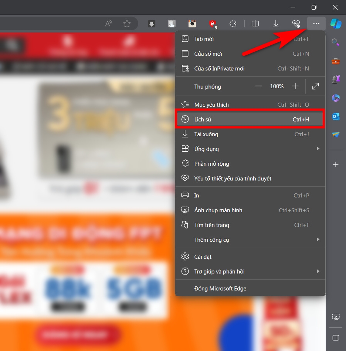Click the three-dot Settings and more button
Screen dimensions: 346x351
click(316, 24)
